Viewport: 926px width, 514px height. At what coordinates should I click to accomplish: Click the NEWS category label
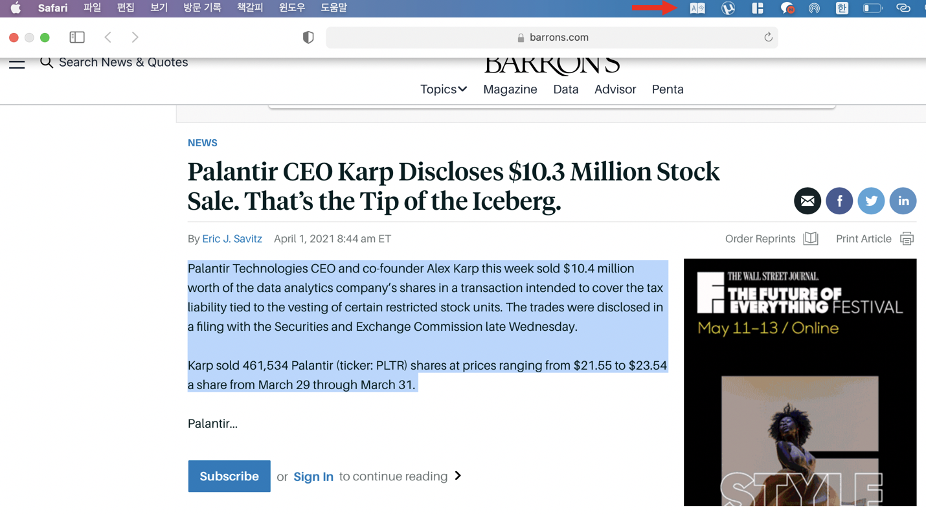pos(203,143)
